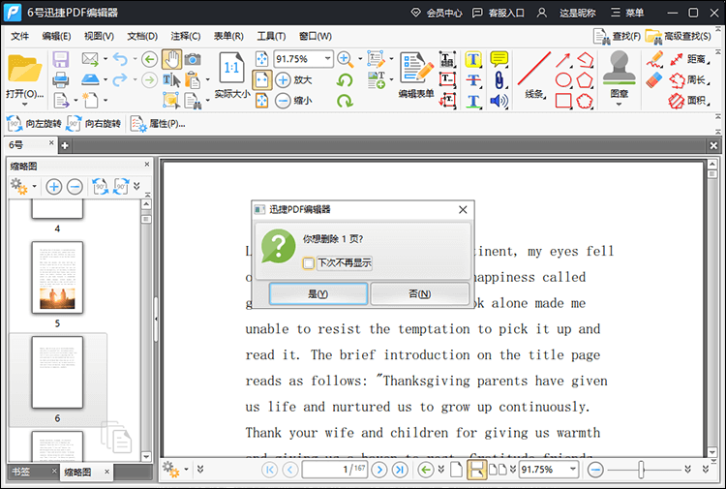Viewport: 726px width, 489px height.
Task: Click the redo arrow icon
Action: tap(120, 79)
